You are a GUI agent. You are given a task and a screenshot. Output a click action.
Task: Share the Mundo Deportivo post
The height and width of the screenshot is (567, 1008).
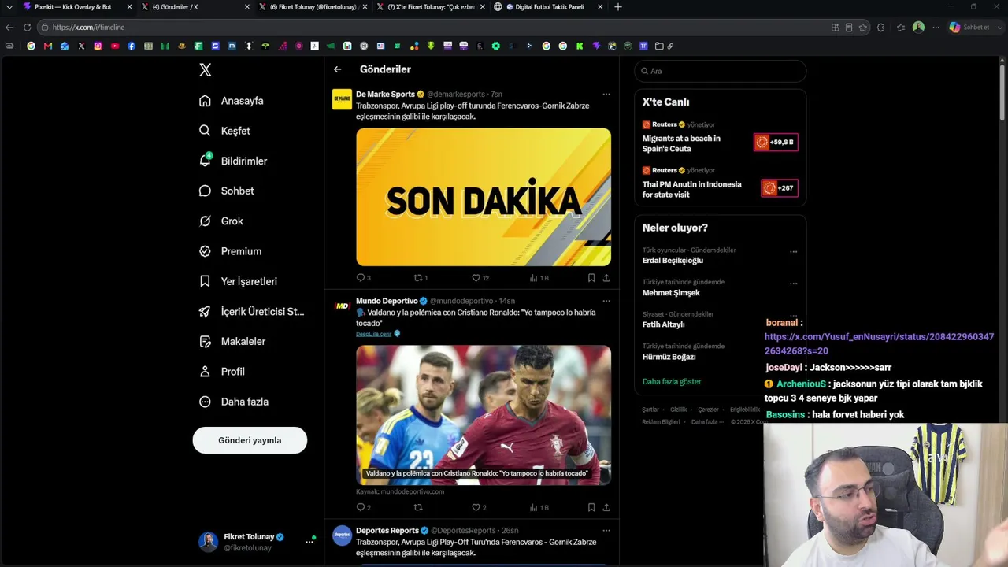coord(606,507)
